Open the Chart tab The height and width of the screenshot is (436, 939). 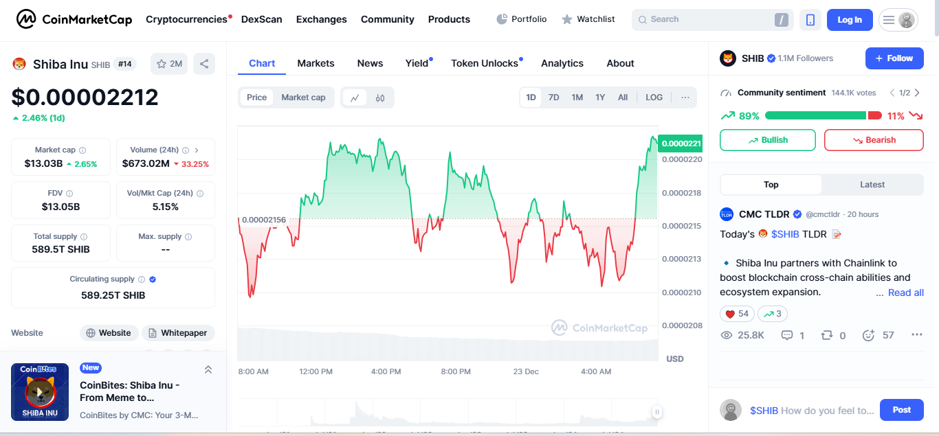tap(262, 63)
